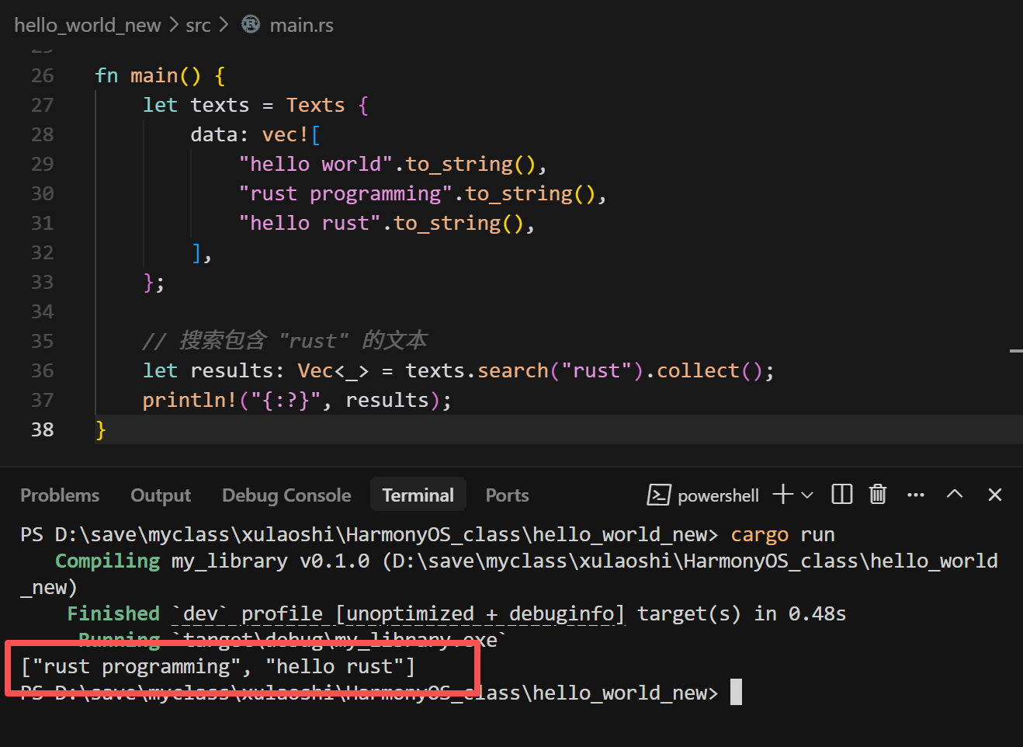
Task: Click the Finished dev profile terminal line
Action: click(456, 613)
